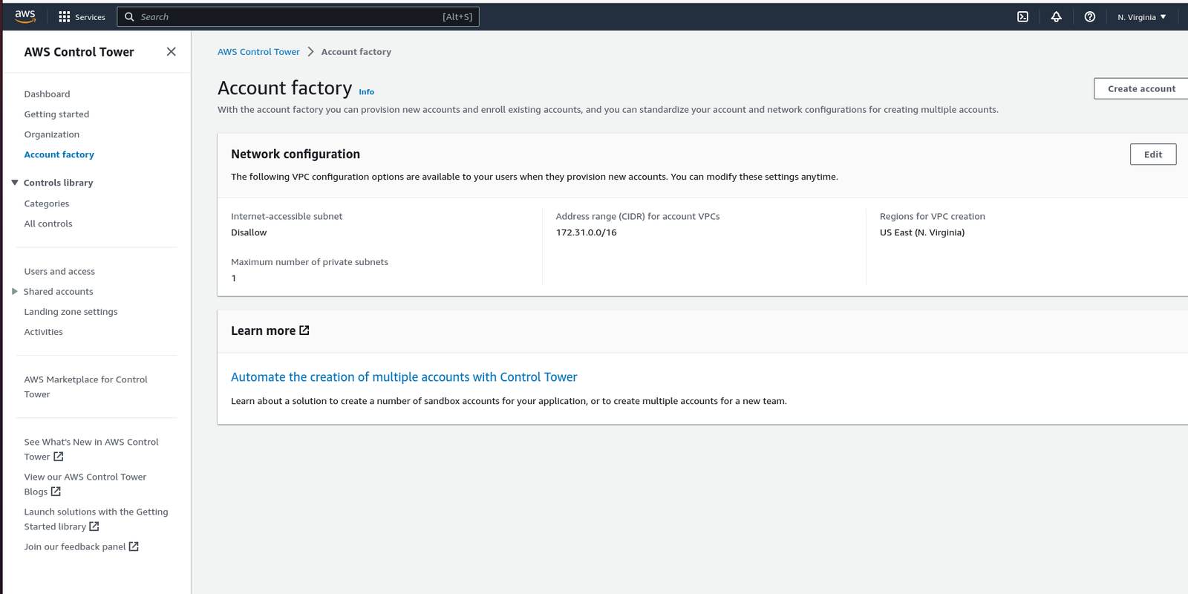Click the AWS Control Tower breadcrumb link
The width and height of the screenshot is (1188, 594).
coord(258,52)
